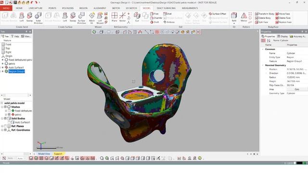The width and height of the screenshot is (308, 173).
Task: Create a reference Plane
Action: coord(115,17)
